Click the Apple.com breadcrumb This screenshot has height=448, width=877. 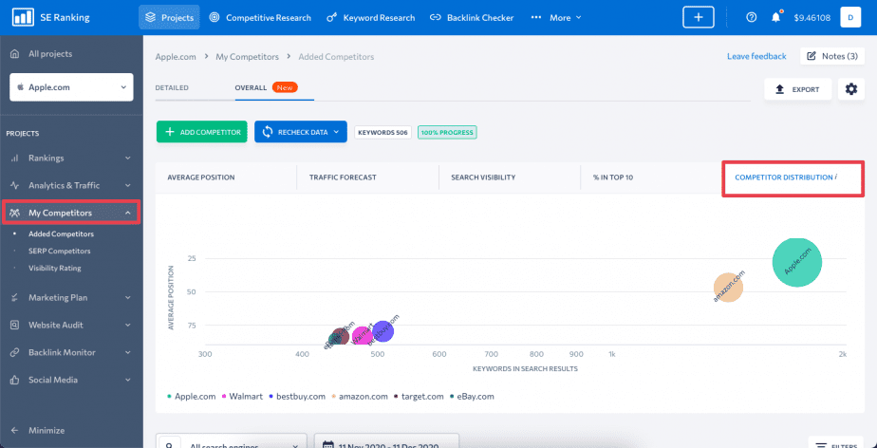coord(176,57)
